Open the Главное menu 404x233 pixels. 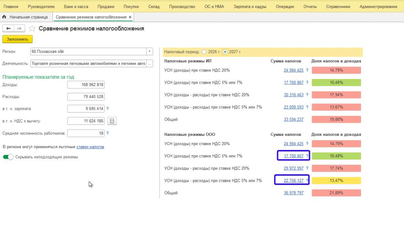tap(11, 6)
